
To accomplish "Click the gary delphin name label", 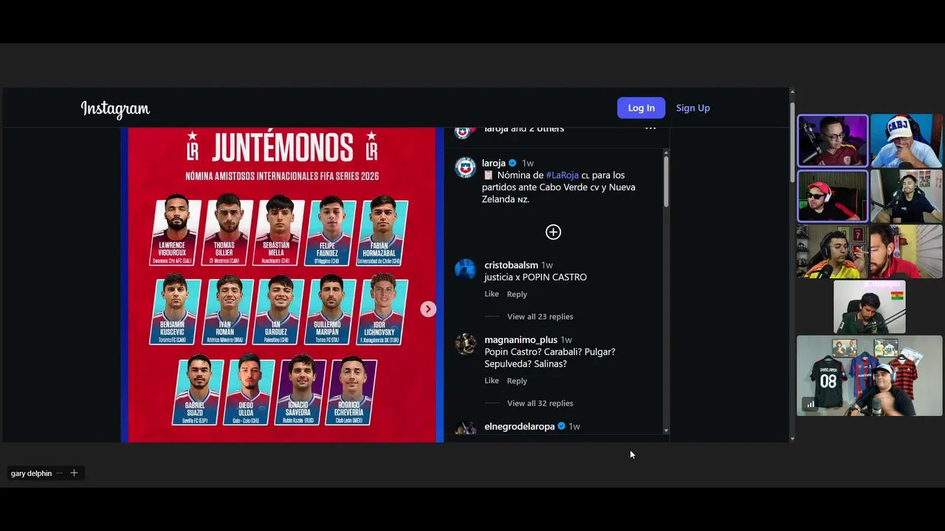I will click(31, 473).
